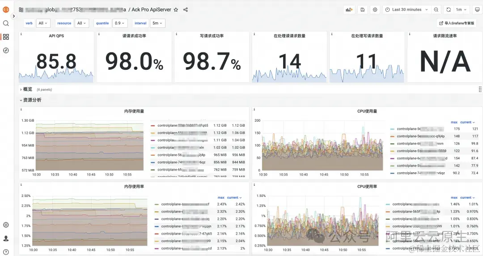Click the info icon on CPU使用量 panel
Image resolution: width=483 pixels, height=256 pixels.
[x=254, y=109]
